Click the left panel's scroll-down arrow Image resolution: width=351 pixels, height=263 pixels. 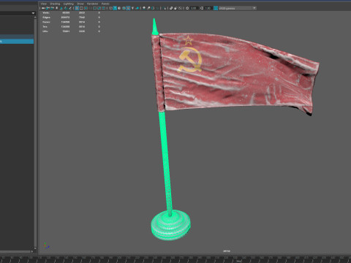coord(35,248)
